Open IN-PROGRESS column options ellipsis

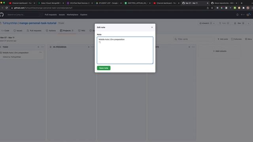93,47
